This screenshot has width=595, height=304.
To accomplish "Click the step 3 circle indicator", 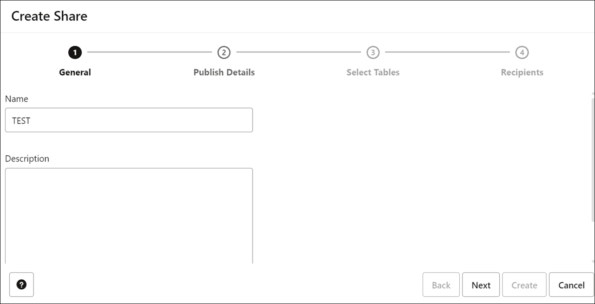I will 373,52.
